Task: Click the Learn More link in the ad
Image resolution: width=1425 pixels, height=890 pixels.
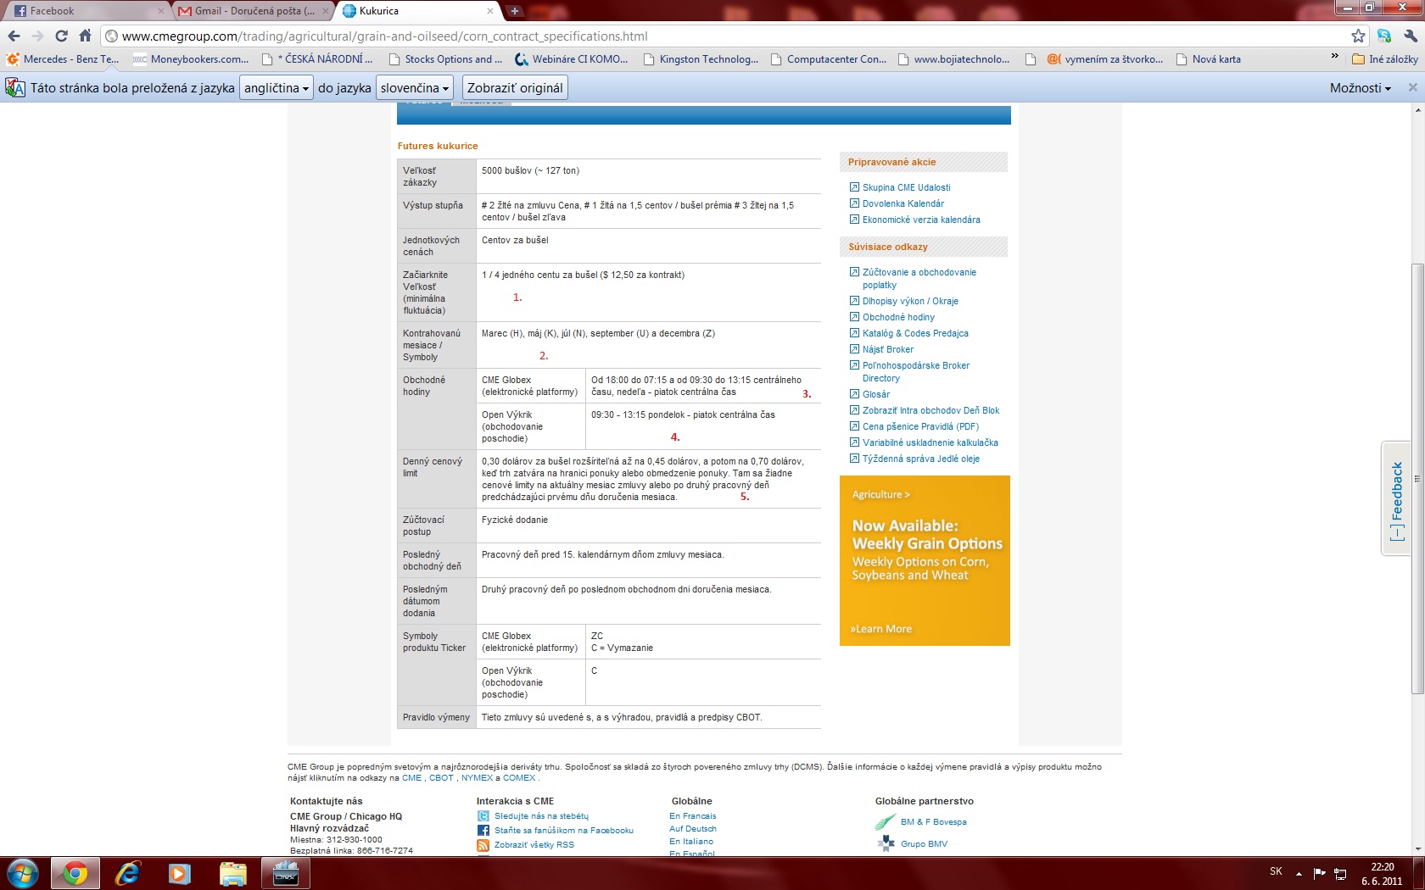Action: point(881,629)
